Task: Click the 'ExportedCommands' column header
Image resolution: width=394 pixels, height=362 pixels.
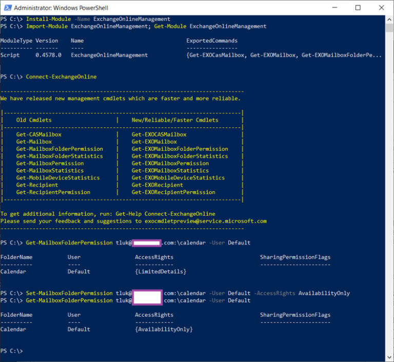Action: point(212,41)
